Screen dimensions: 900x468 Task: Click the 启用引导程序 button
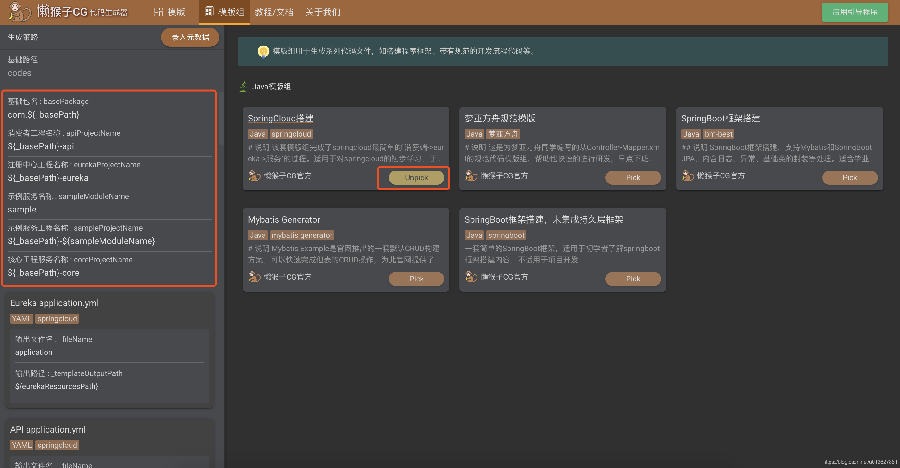[854, 12]
